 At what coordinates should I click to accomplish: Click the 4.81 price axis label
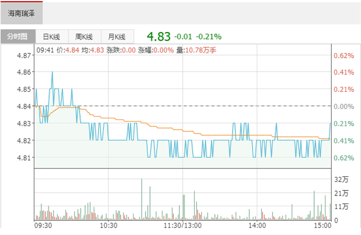(24, 158)
